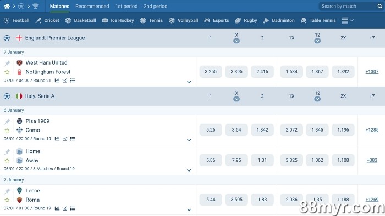Go to the home page icon
The image size is (385, 216).
(x=7, y=7)
